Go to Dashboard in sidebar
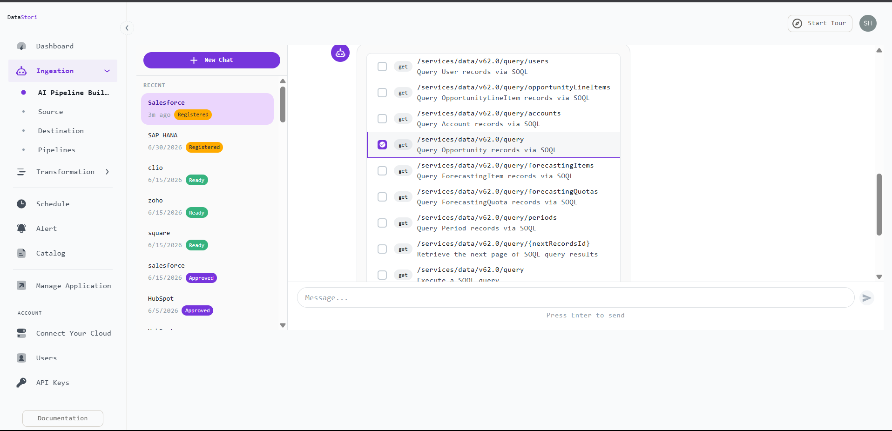The width and height of the screenshot is (892, 431). (55, 46)
